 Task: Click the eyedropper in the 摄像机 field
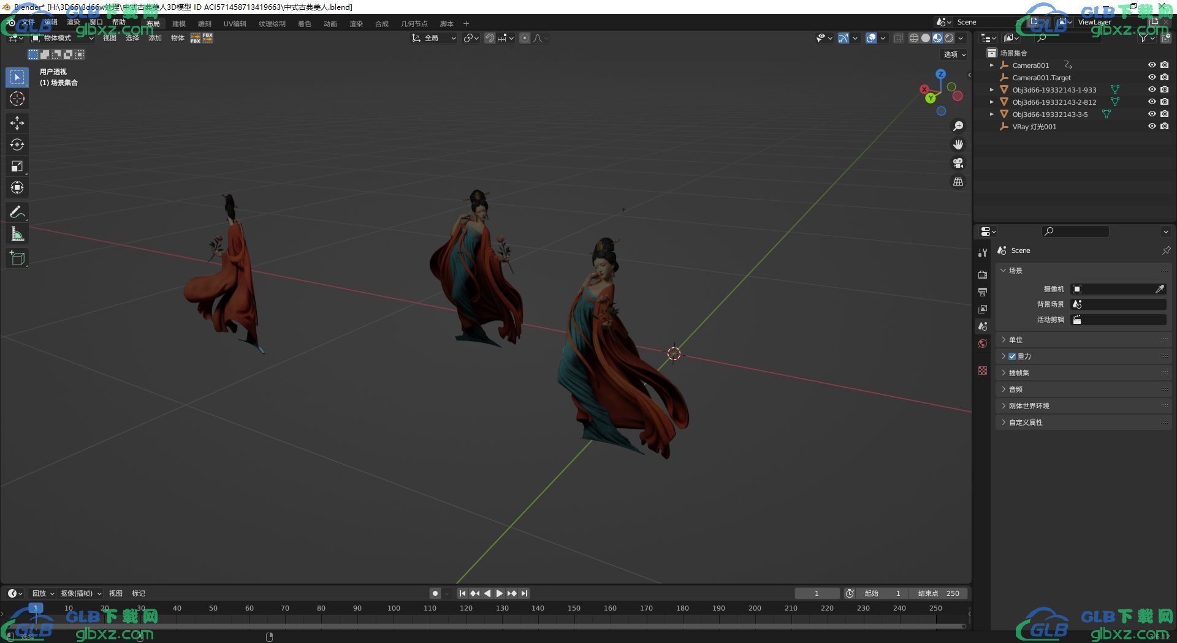[x=1160, y=289]
